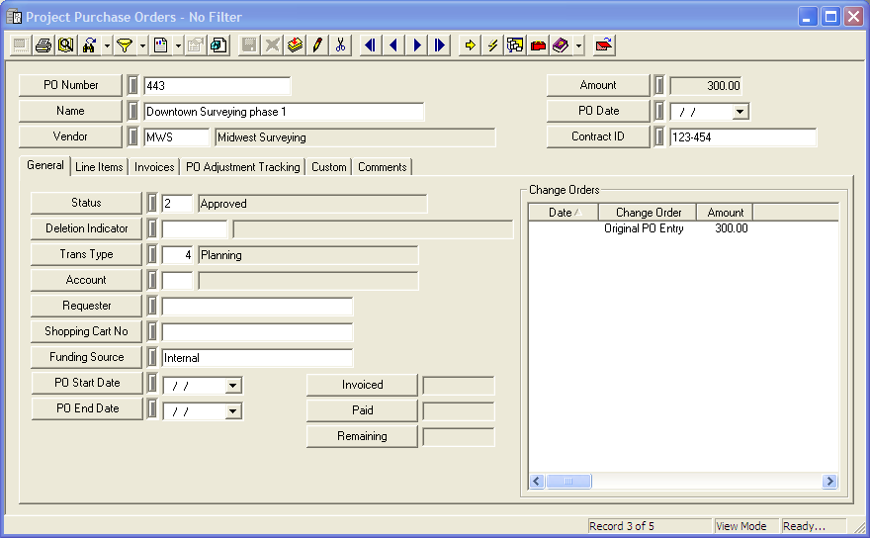870x538 pixels.
Task: Click the Contract ID field 123-454
Action: pyautogui.click(x=742, y=137)
